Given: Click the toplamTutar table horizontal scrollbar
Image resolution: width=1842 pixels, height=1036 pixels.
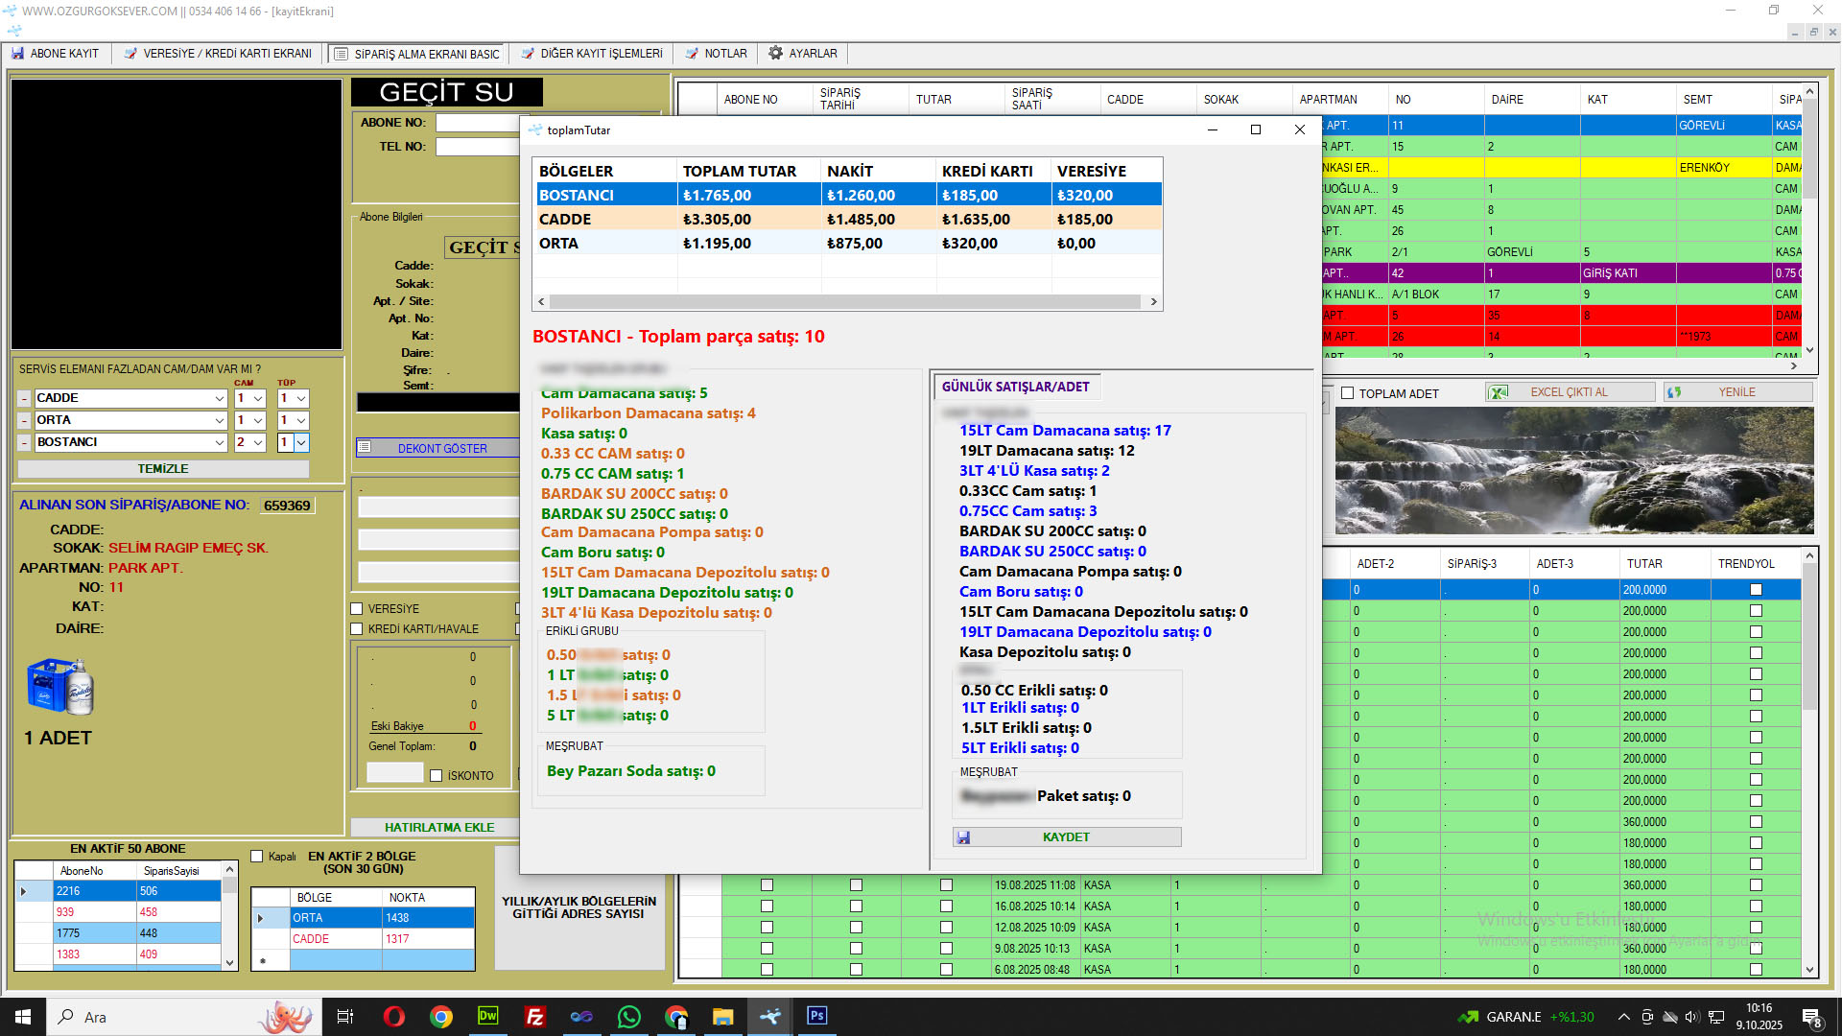Looking at the screenshot, I should (x=846, y=301).
